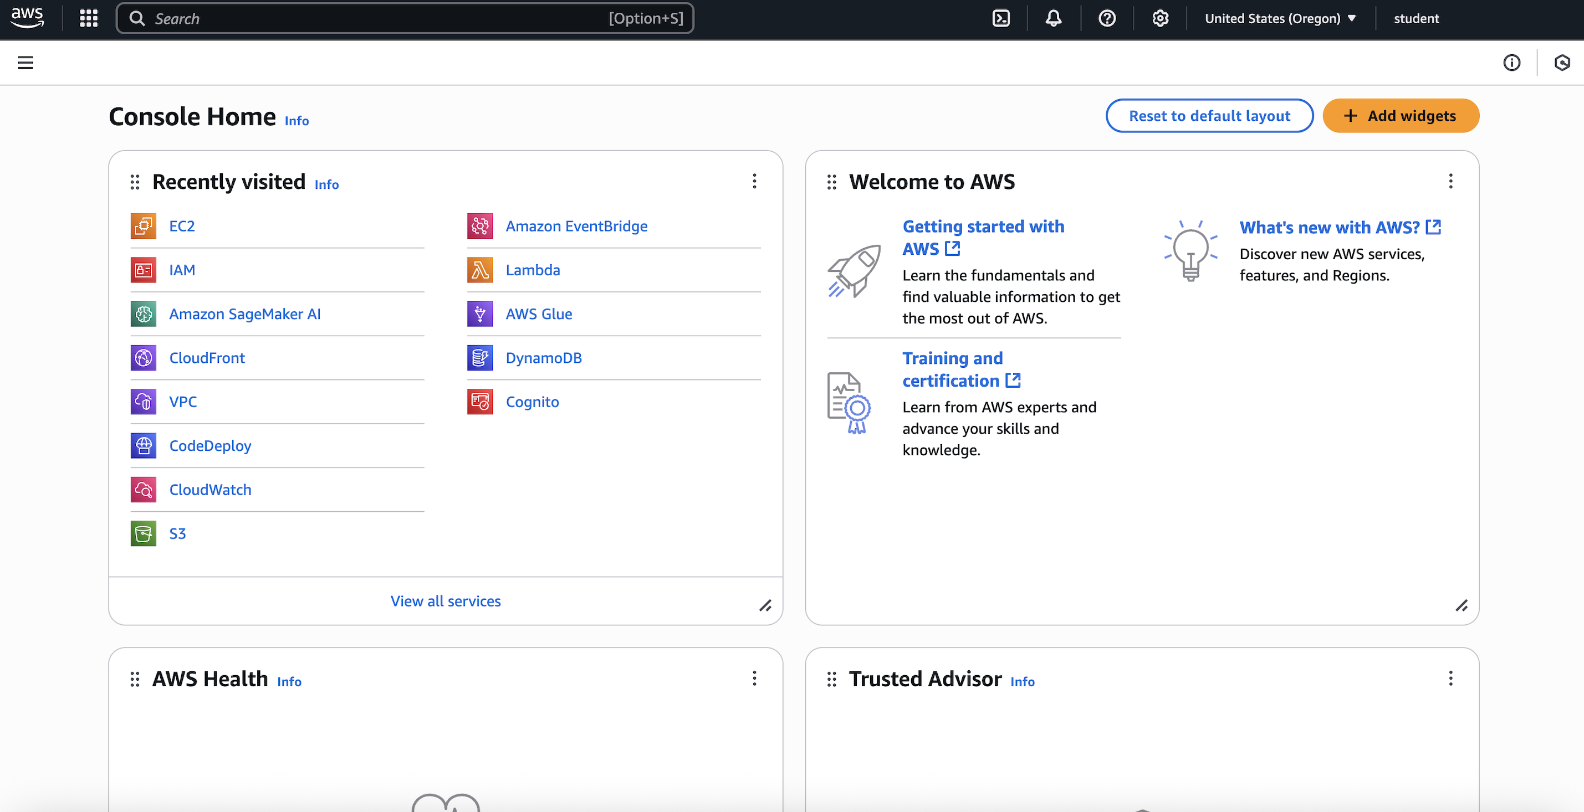Select the DynamoDB service icon
Image resolution: width=1584 pixels, height=812 pixels.
point(480,358)
